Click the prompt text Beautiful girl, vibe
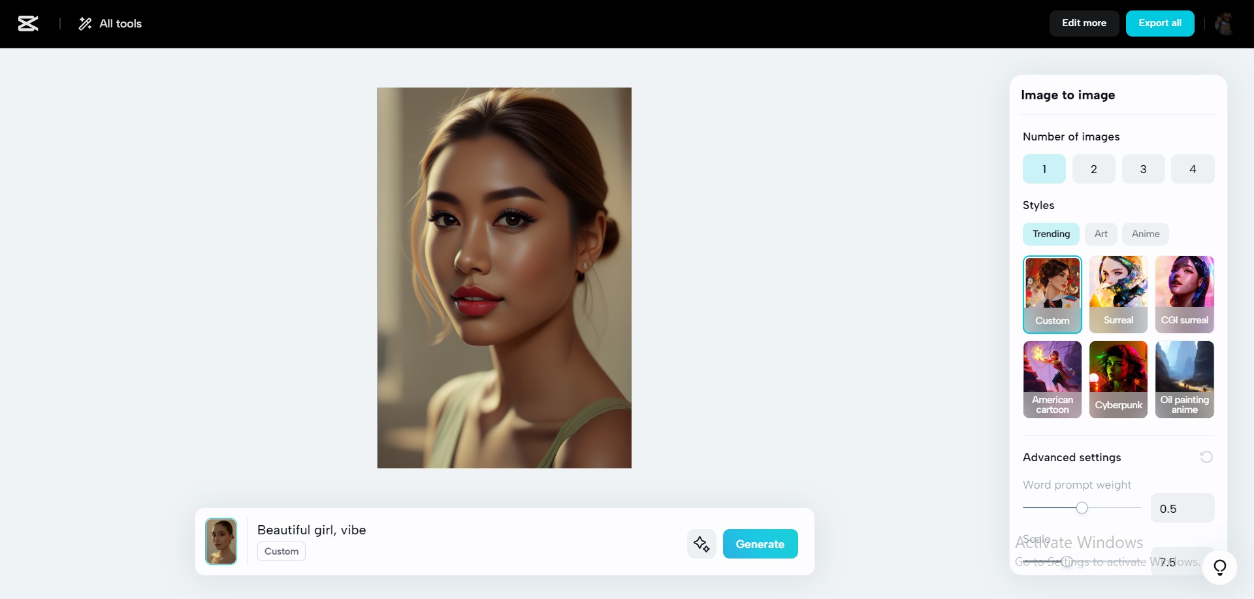Viewport: 1254px width, 599px height. [312, 530]
